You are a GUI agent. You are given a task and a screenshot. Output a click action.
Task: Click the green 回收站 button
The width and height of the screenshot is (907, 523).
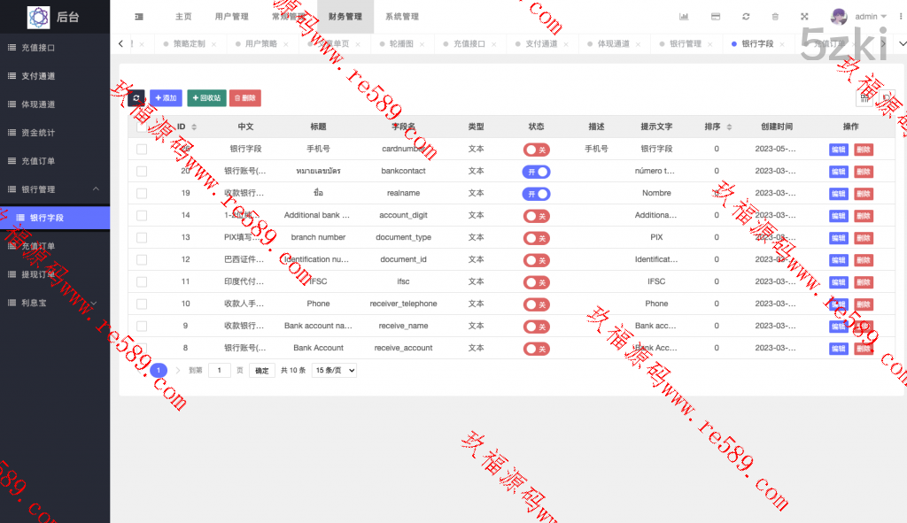206,98
